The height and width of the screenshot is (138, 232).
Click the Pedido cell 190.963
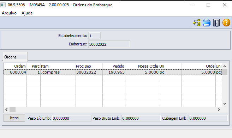click(114, 72)
